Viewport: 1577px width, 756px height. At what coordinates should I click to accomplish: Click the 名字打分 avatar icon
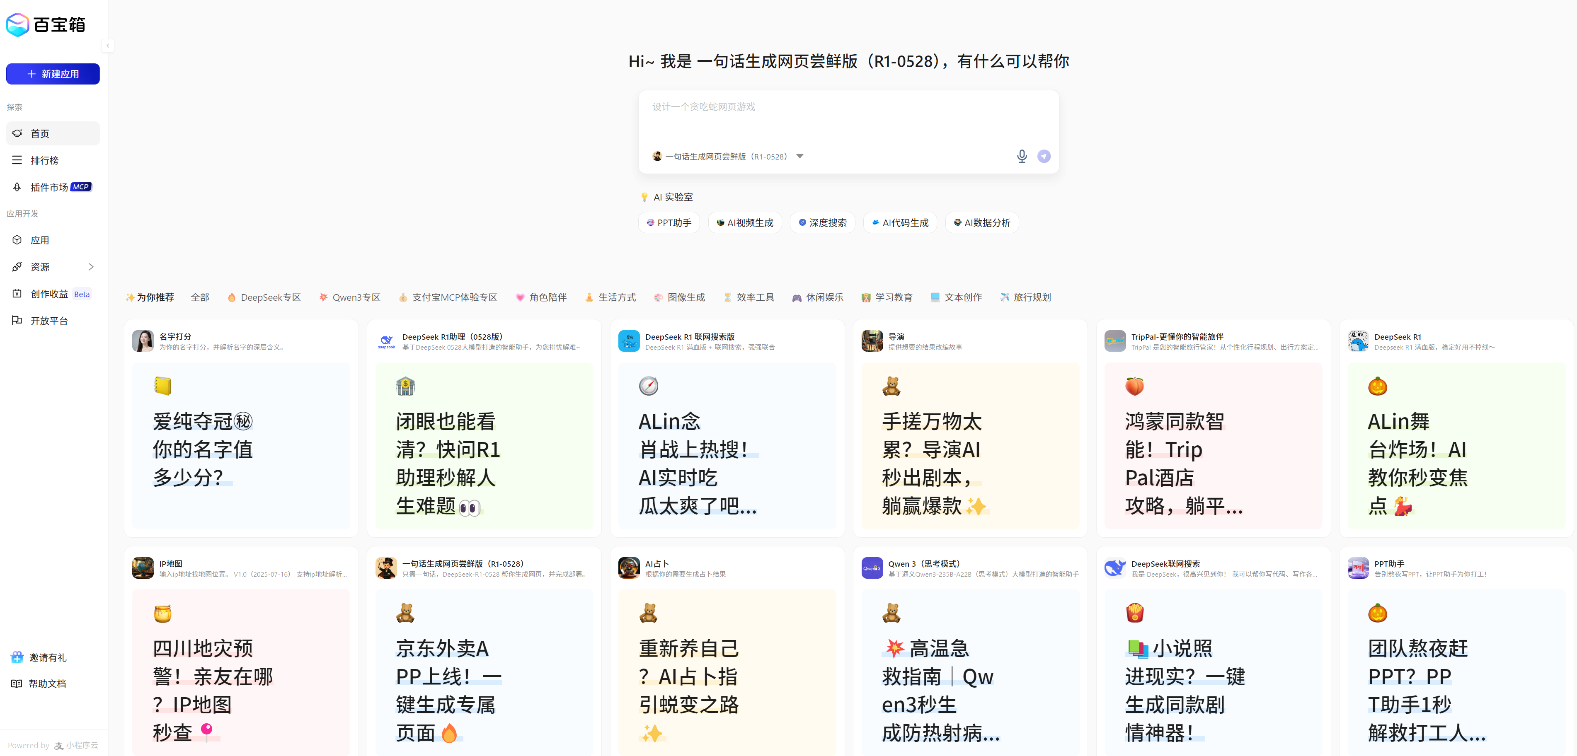pos(143,341)
